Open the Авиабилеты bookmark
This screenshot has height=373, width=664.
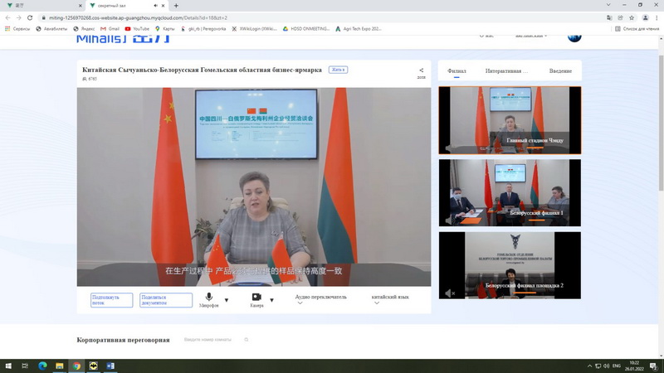click(51, 29)
